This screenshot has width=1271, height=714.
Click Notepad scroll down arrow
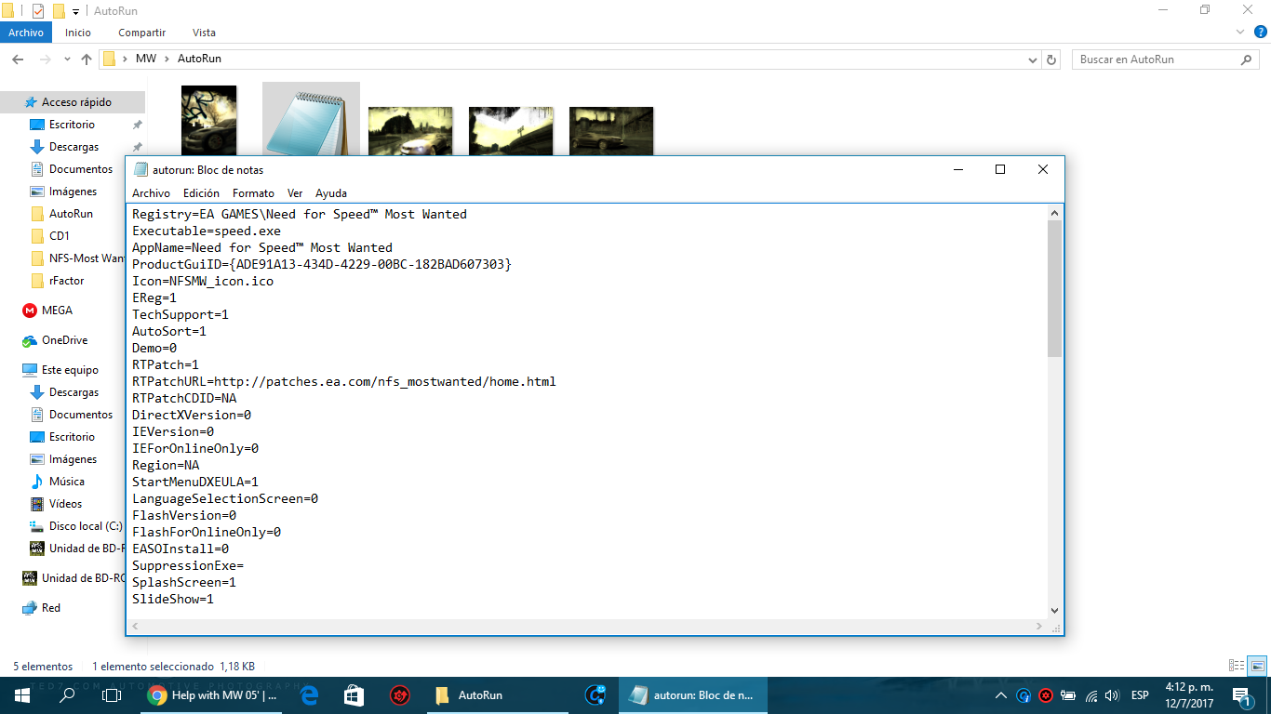[1054, 611]
